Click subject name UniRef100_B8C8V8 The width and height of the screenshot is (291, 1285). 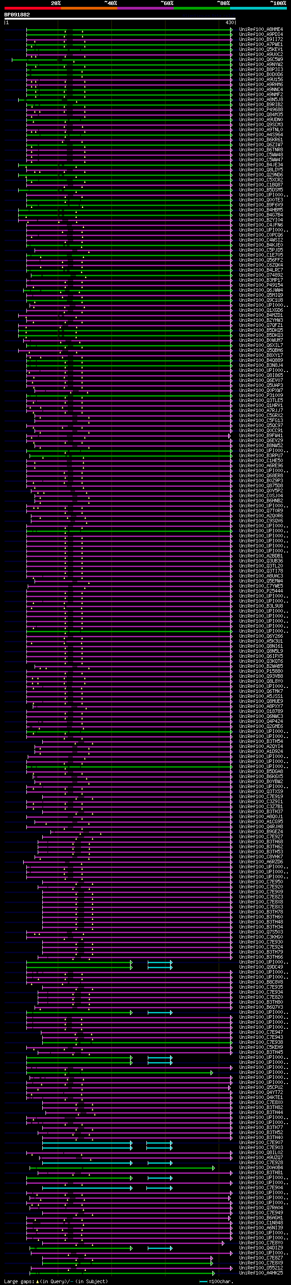coord(261,982)
